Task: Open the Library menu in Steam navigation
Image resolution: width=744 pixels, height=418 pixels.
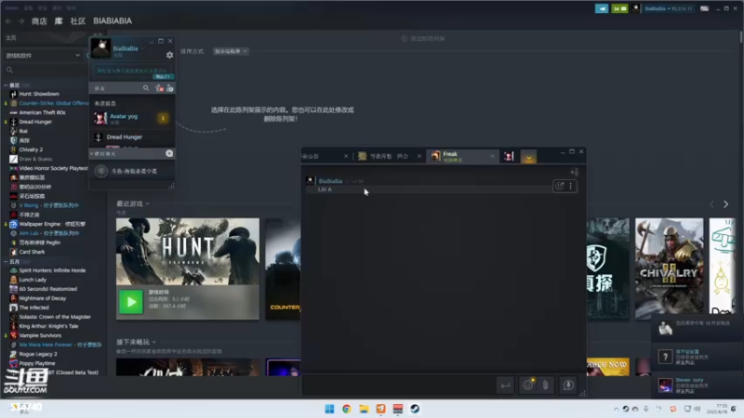Action: point(59,20)
